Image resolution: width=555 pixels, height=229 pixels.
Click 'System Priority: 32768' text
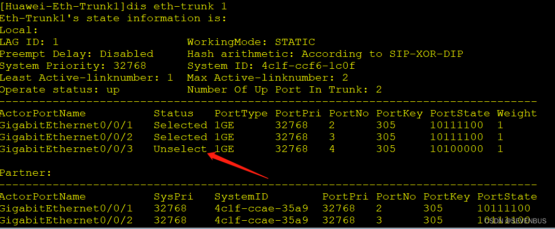(x=73, y=66)
